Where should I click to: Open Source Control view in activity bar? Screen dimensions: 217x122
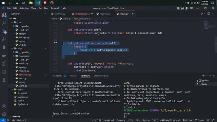pos(4,32)
